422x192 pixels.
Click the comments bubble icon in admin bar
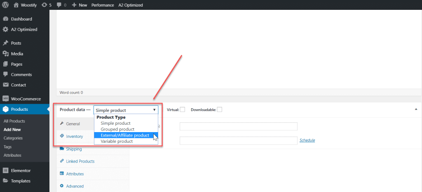(x=59, y=5)
